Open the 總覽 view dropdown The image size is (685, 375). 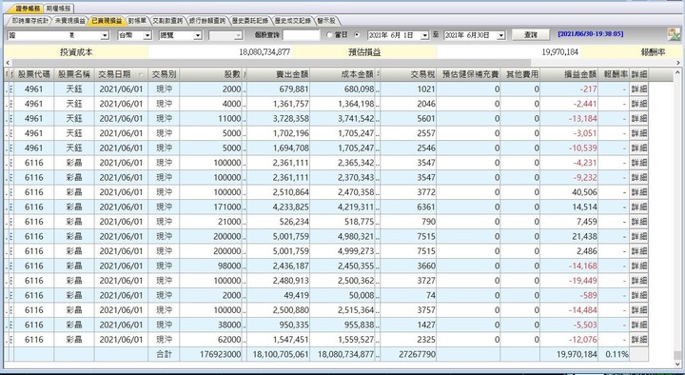click(x=198, y=35)
